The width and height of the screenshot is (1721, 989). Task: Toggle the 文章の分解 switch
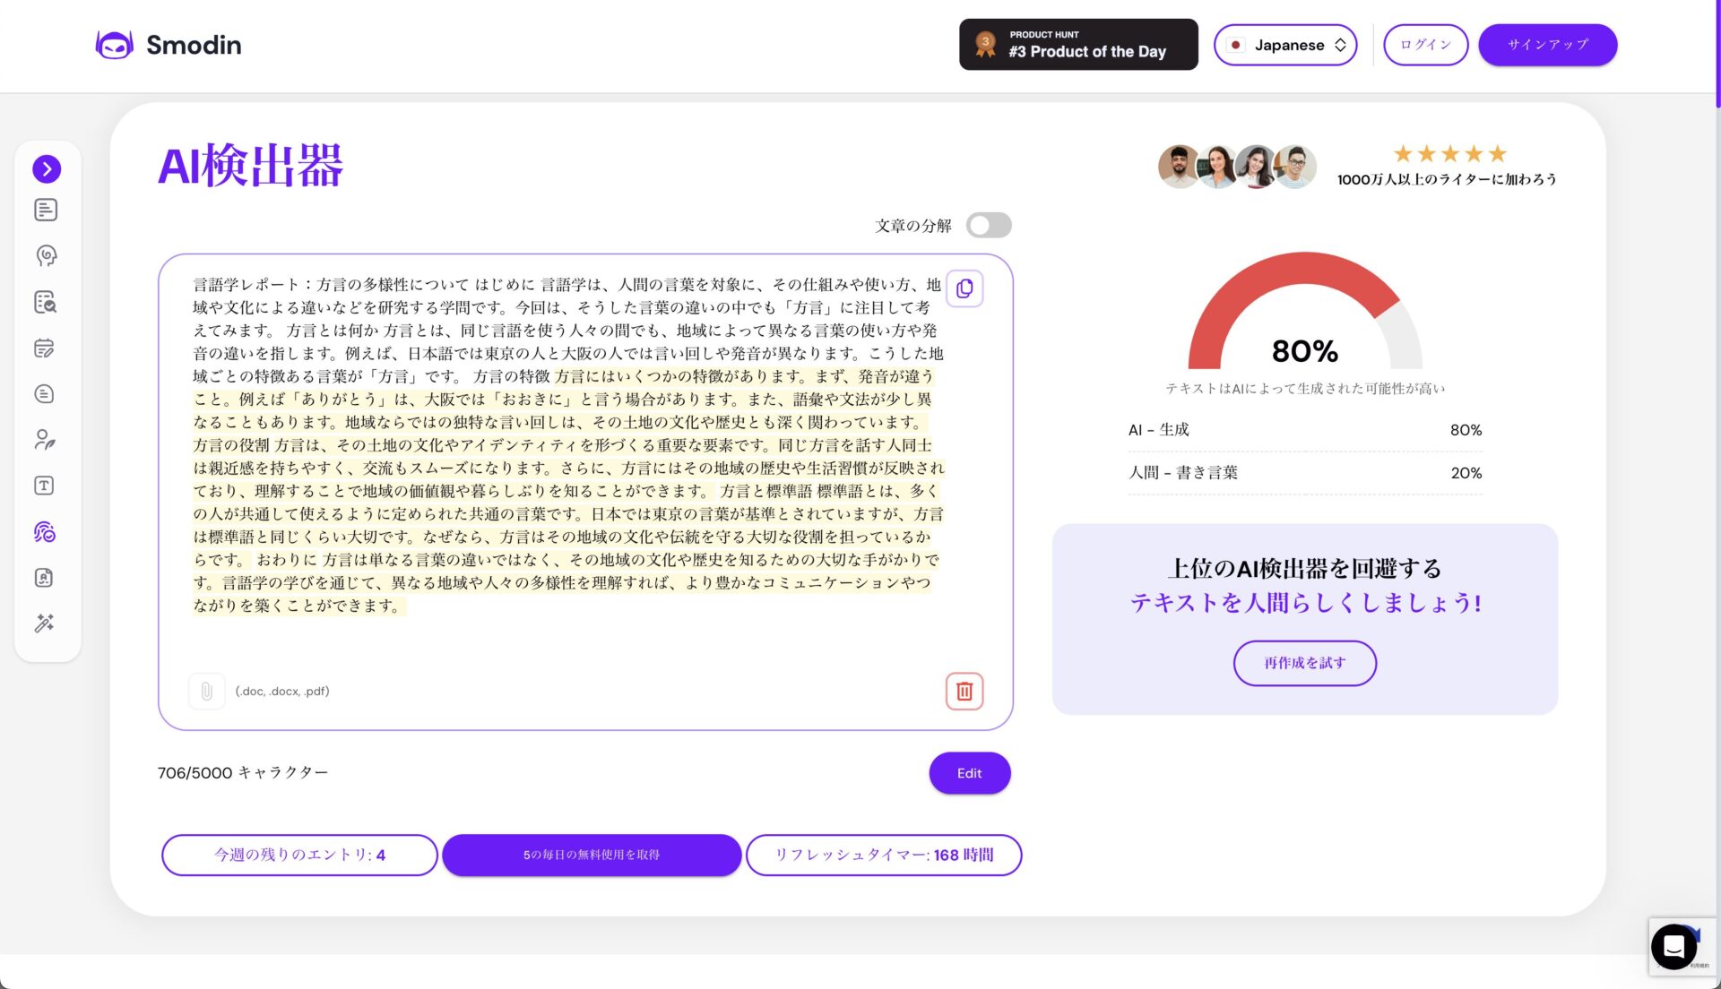[990, 225]
